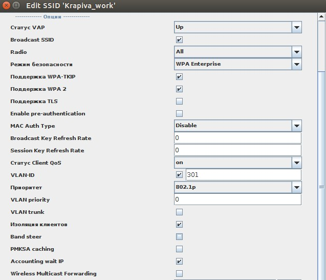Open the Приоритет 802.1p dropdown
This screenshot has height=280, width=326.
pyautogui.click(x=296, y=187)
